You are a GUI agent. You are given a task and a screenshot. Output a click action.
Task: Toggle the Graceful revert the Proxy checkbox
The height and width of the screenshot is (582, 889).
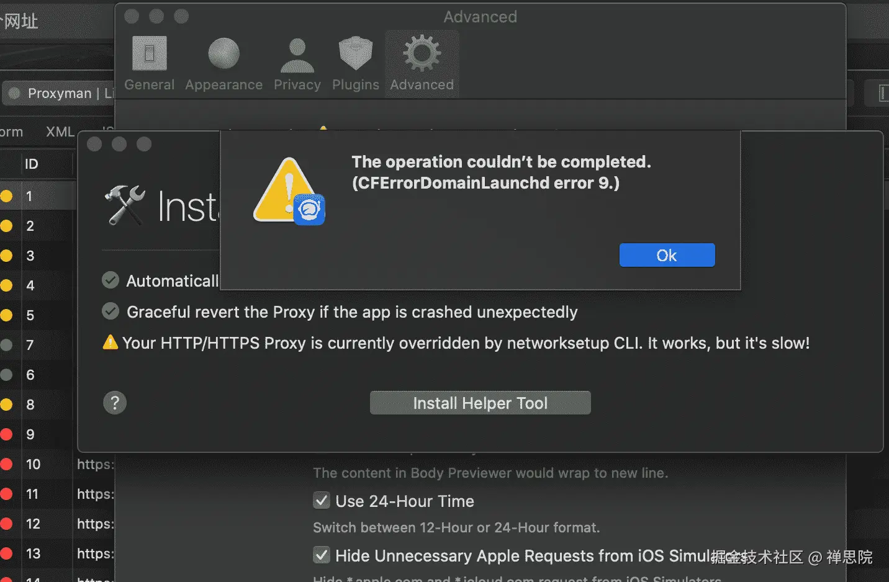point(111,311)
